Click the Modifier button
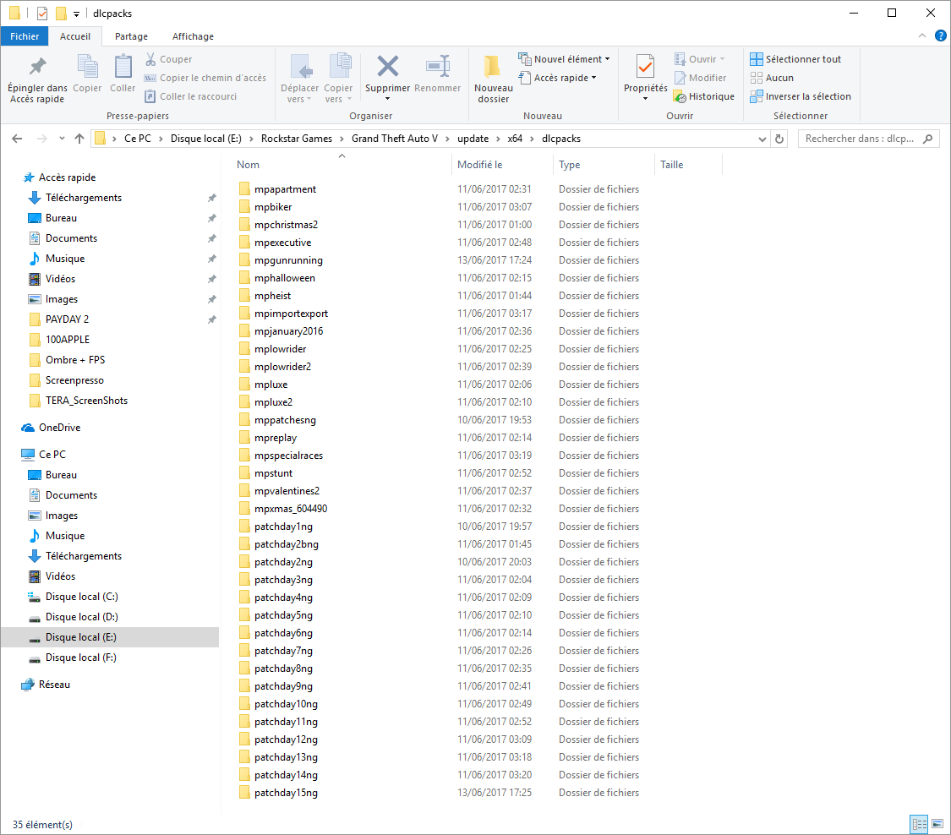This screenshot has height=835, width=951. pos(701,78)
